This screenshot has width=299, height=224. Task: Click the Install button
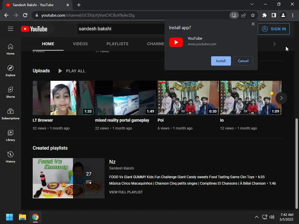point(221,61)
